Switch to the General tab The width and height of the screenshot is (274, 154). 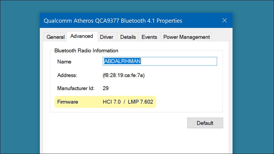tap(55, 37)
